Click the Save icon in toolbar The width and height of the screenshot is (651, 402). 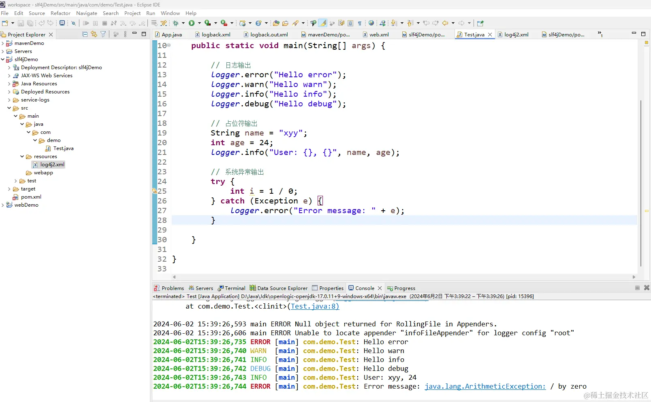21,23
